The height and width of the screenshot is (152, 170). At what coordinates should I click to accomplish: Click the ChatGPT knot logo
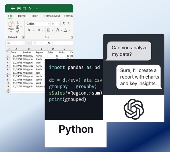point(134,109)
